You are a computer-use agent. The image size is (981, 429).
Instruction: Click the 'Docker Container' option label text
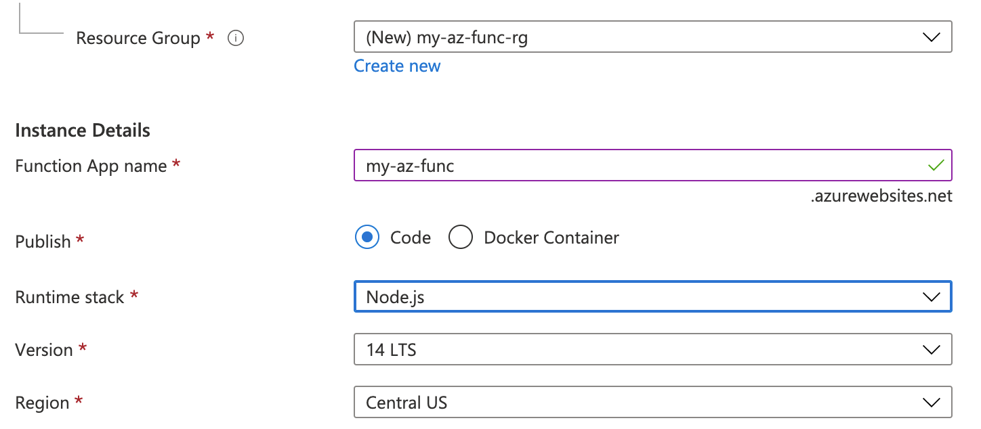tap(551, 238)
